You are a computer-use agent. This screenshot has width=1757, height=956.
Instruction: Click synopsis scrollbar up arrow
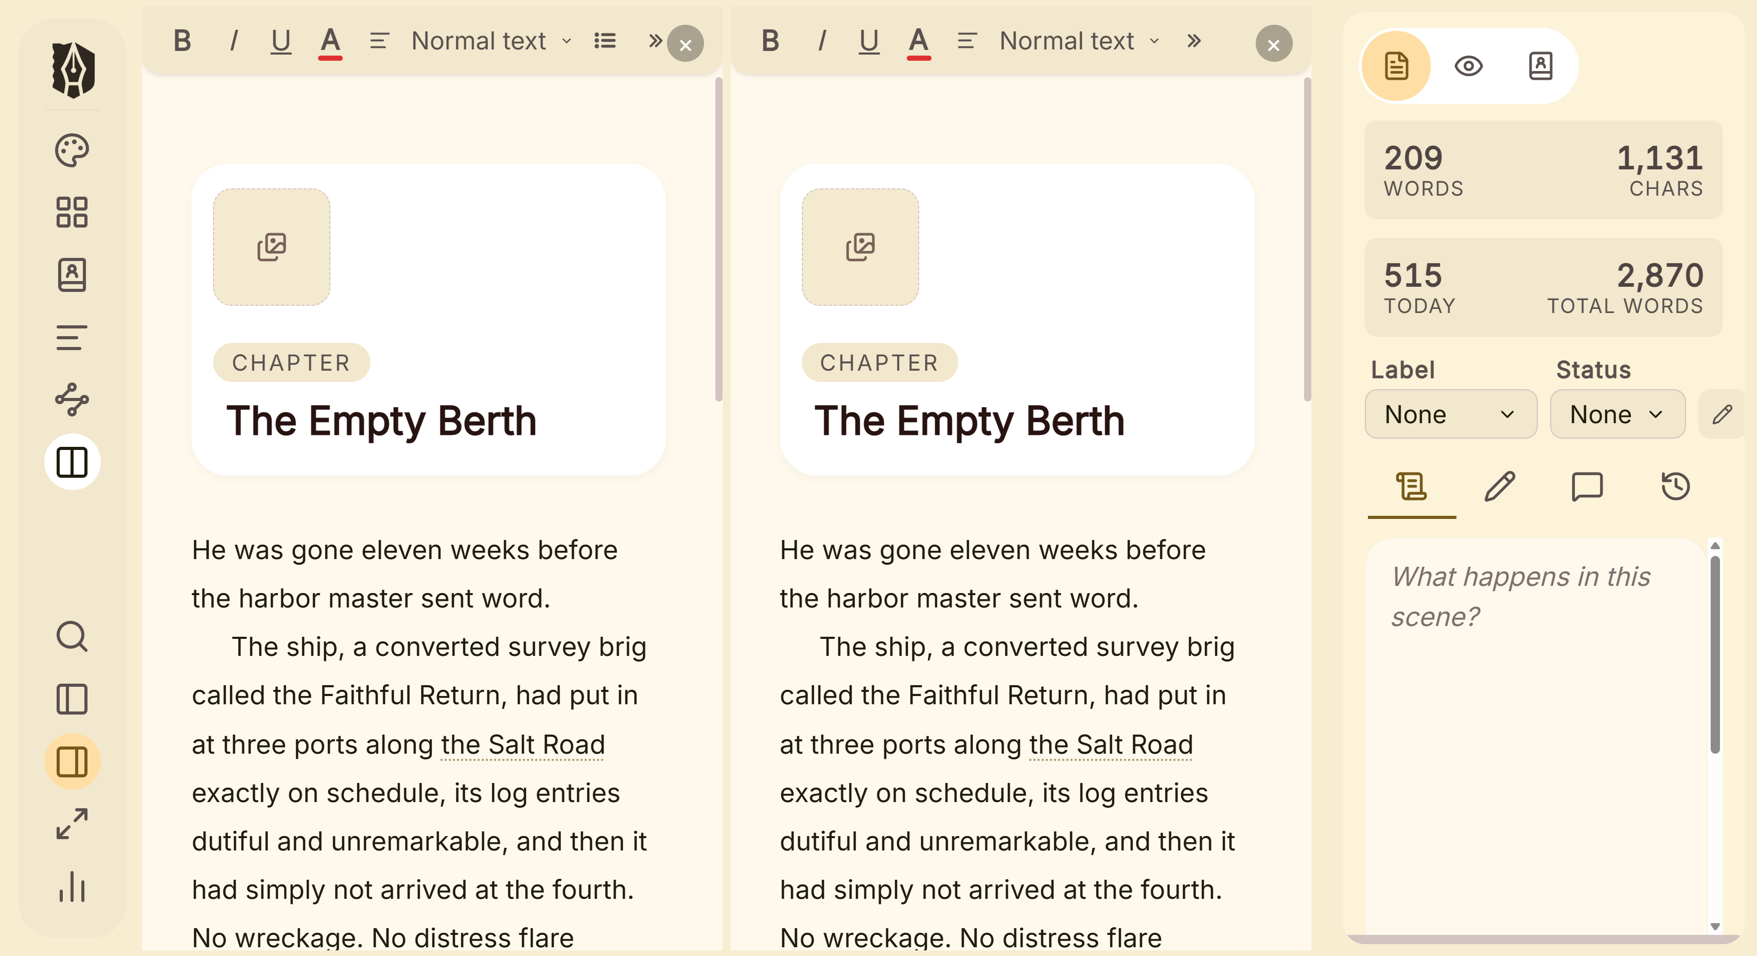pyautogui.click(x=1715, y=545)
